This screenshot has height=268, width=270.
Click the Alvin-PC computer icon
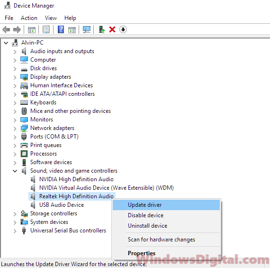[x=15, y=43]
